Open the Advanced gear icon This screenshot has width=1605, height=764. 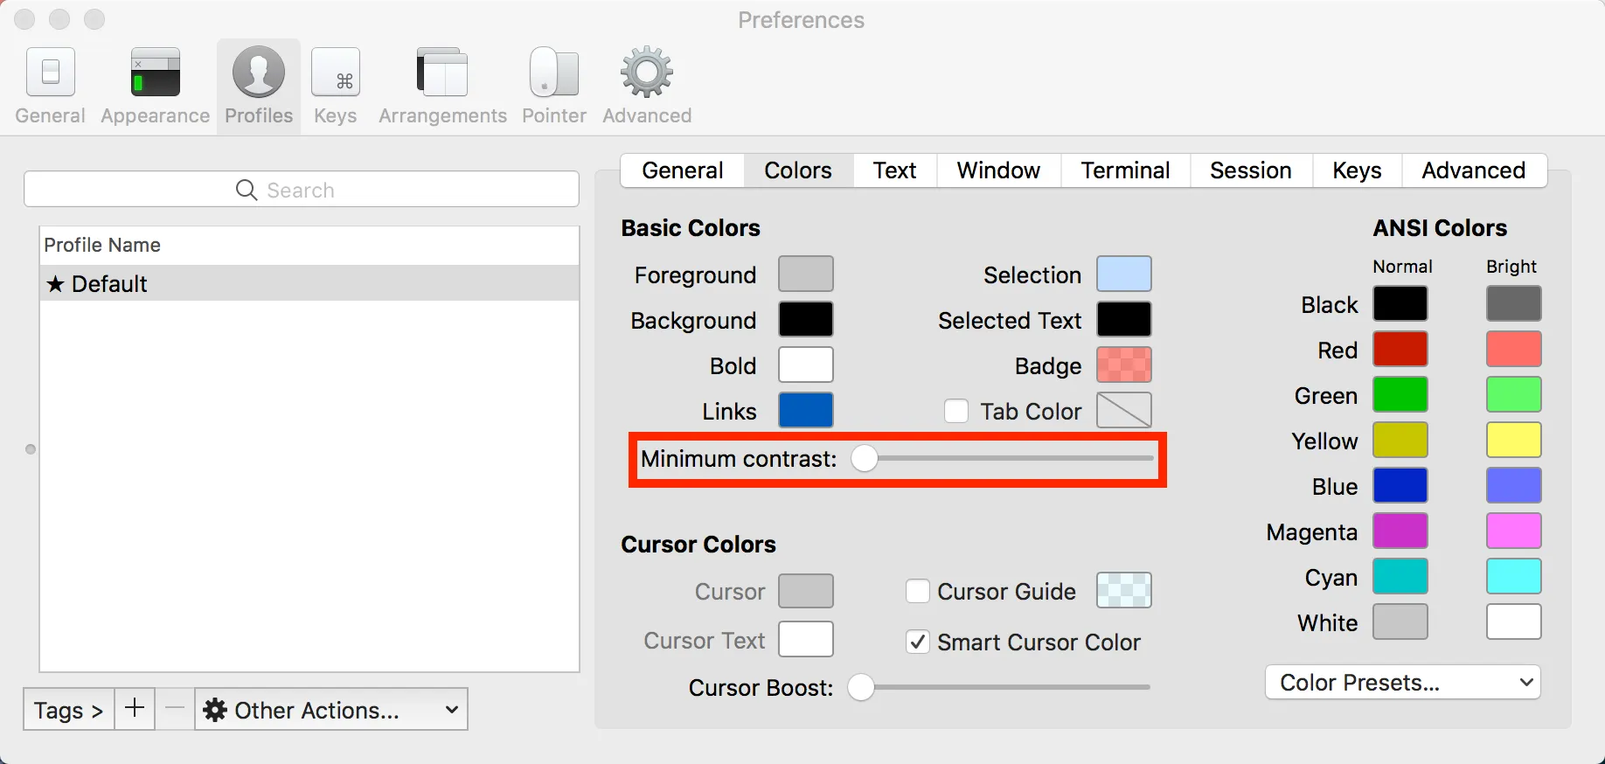(647, 73)
